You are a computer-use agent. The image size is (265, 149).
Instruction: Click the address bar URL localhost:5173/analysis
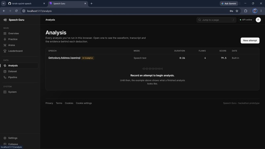tap(39, 11)
